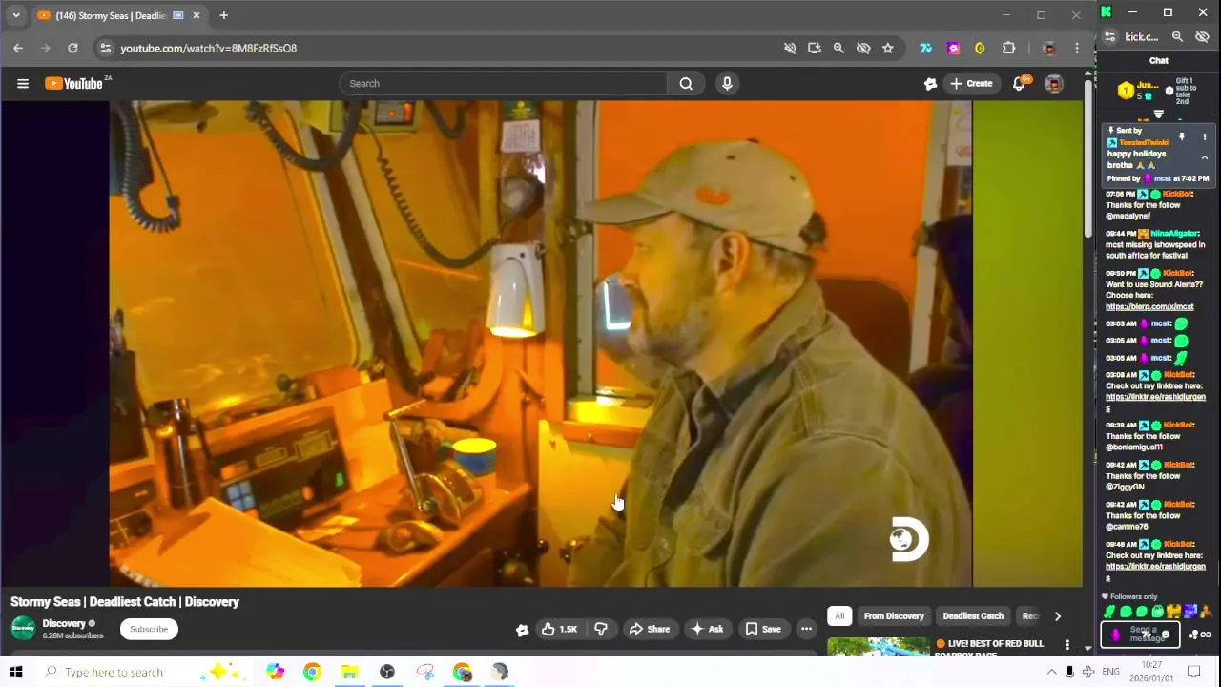This screenshot has width=1221, height=687.
Task: Bookmark this page with the star icon
Action: 888,48
